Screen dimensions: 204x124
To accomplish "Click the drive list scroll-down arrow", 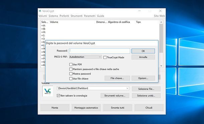I will pyautogui.click(x=161, y=66).
